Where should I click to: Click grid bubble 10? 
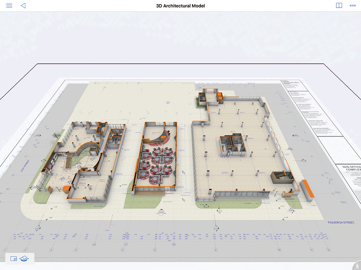click(279, 250)
